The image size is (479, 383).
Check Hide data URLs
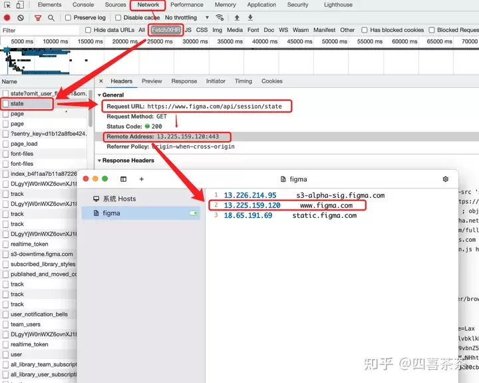[88, 30]
